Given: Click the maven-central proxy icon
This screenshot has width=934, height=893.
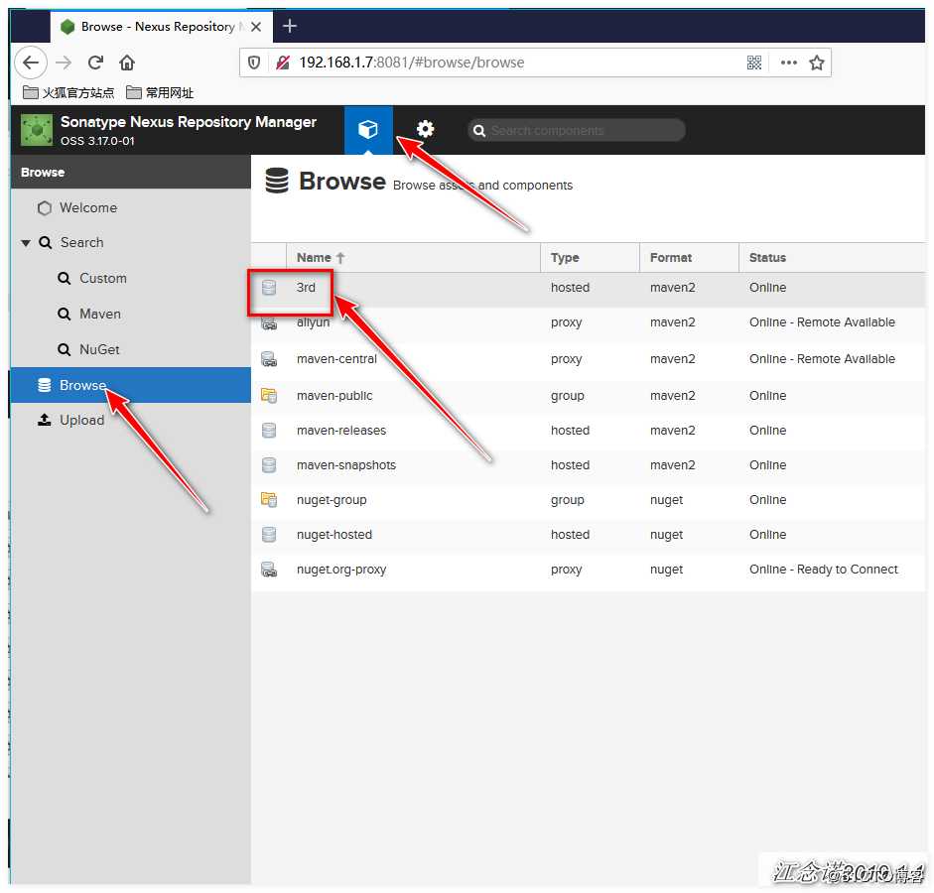Looking at the screenshot, I should (x=269, y=359).
